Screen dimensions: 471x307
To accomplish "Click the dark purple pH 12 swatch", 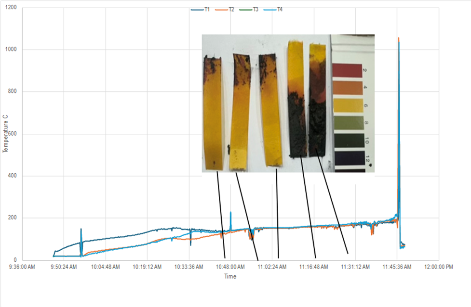I will click(350, 158).
